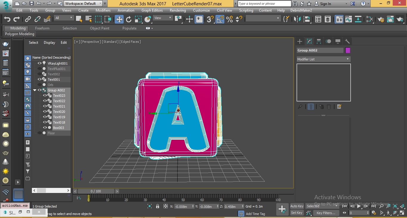Open the Modify command panel tab
The width and height of the screenshot is (407, 218).
(x=309, y=41)
